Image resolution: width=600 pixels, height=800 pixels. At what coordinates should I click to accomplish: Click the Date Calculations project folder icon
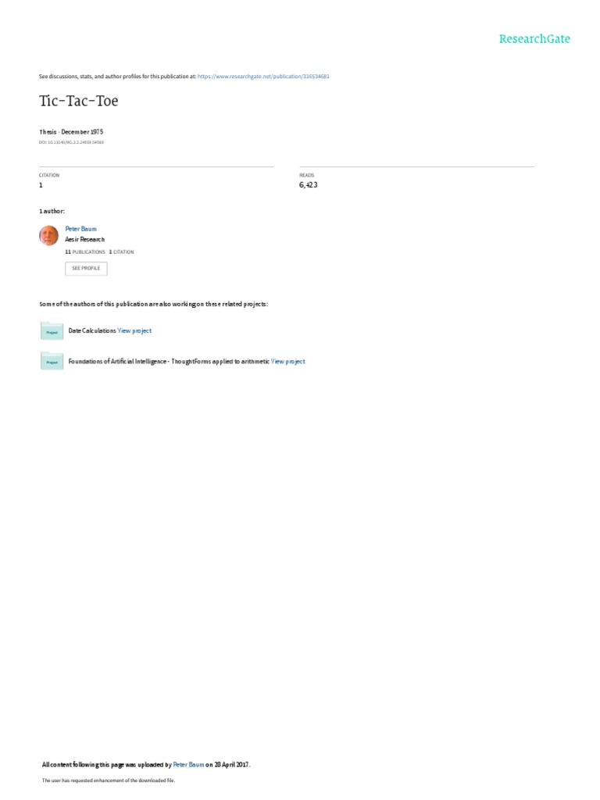pos(52,331)
